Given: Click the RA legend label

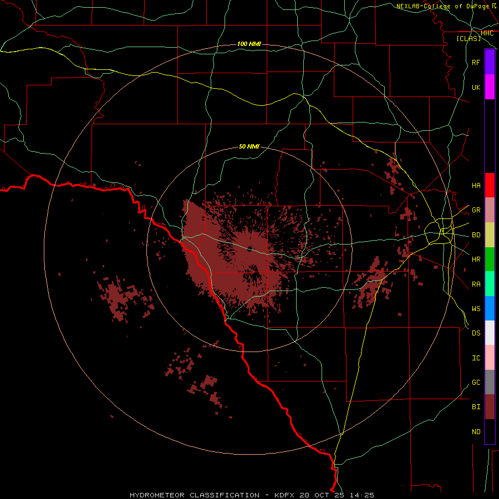Looking at the screenshot, I should point(476,284).
